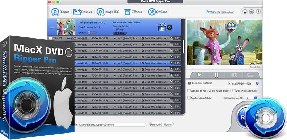Toggle the unifier OFF switch
Image resolution: width=287 pixels, height=140 pixels.
coord(92,33)
